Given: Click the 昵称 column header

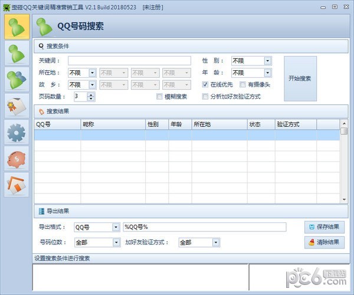Looking at the screenshot, I should pyautogui.click(x=113, y=124).
